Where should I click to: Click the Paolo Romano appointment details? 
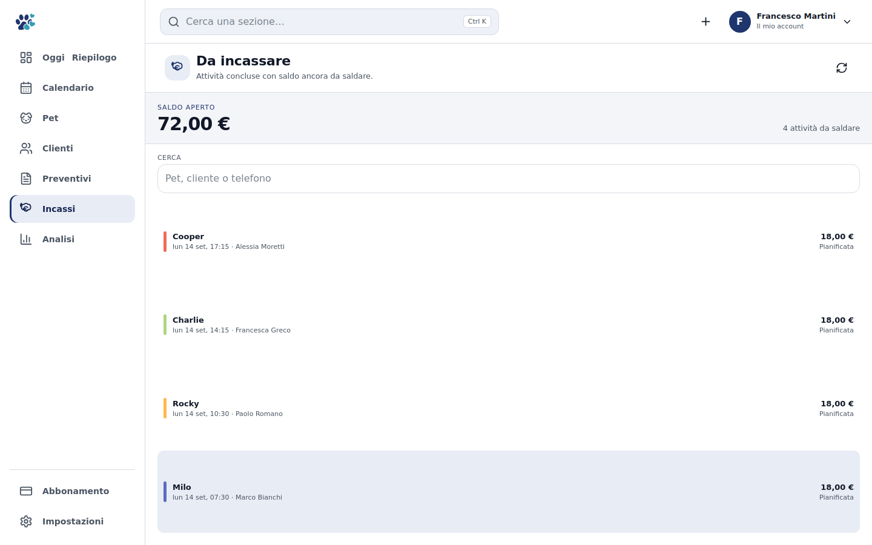tap(228, 414)
